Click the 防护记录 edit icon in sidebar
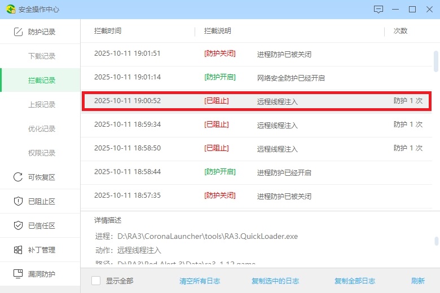Screen dimensions: 440x293 coord(18,32)
